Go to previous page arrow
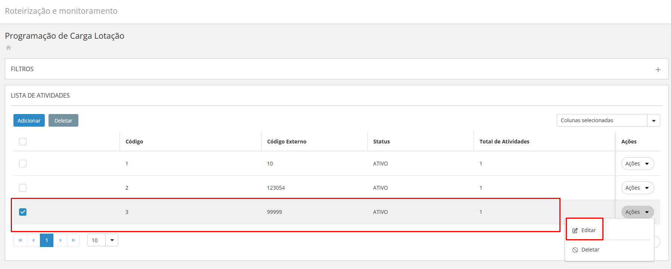The width and height of the screenshot is (671, 269). 34,240
